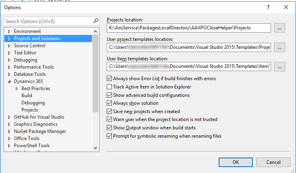
Task: Click the Help question mark button
Action: (x=269, y=7)
